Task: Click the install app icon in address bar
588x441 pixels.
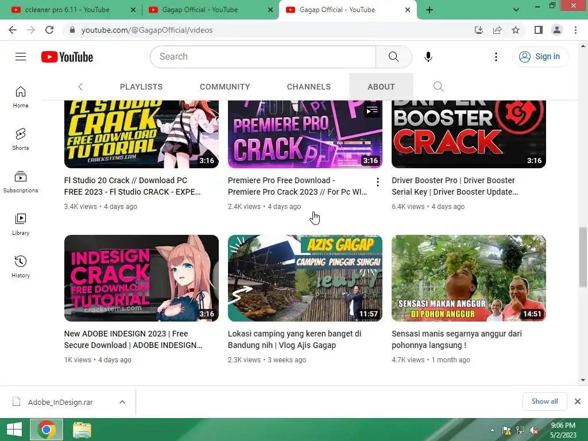Action: coord(478,30)
